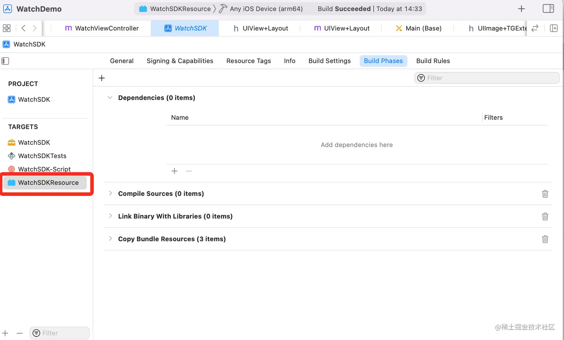The height and width of the screenshot is (340, 564).
Task: Select the WatchSDKTests target
Action: 37,156
